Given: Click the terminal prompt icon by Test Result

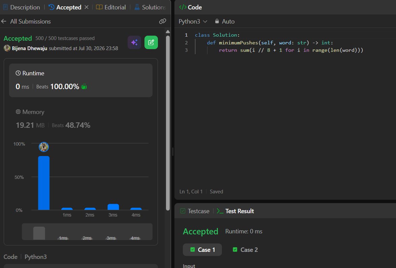Looking at the screenshot, I should pos(220,211).
